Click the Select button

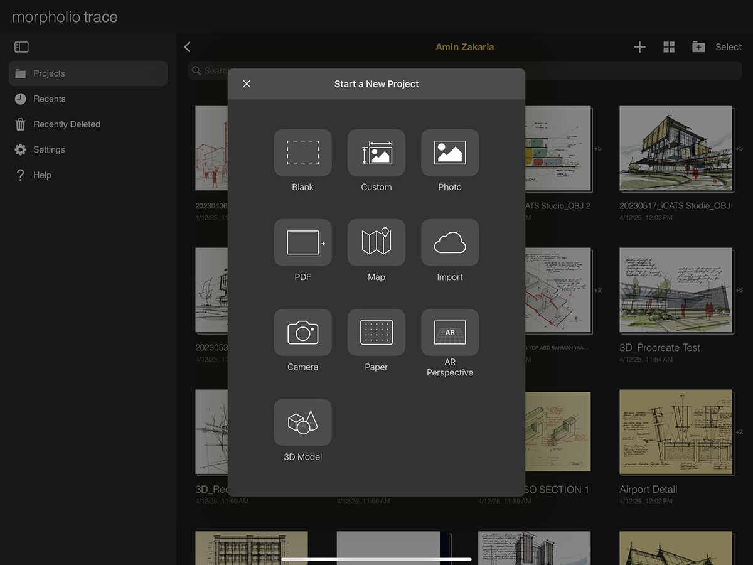[x=728, y=47]
